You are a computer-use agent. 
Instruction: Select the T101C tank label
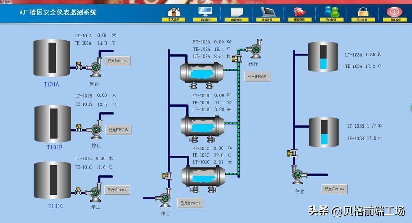click(x=56, y=206)
